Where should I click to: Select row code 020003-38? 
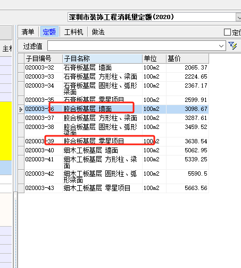(x=44, y=130)
